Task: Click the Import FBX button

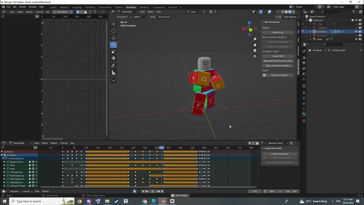Action: pos(278,56)
